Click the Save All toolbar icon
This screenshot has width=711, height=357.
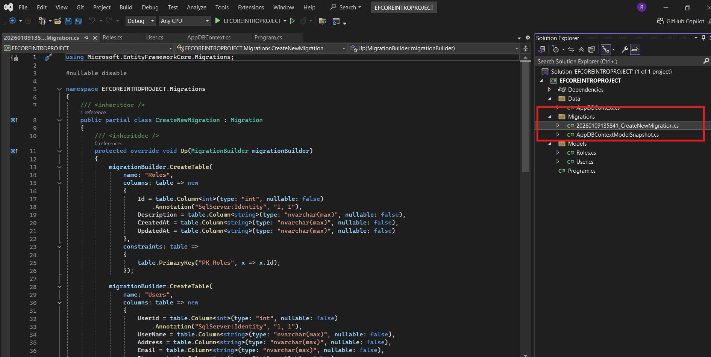78,21
